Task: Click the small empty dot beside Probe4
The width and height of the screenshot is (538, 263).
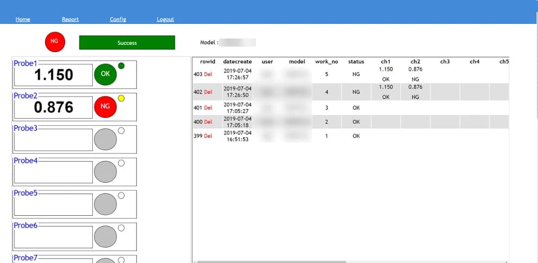Action: point(121,163)
